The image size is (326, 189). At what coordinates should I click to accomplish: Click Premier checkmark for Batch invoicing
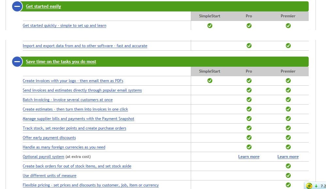(288, 100)
